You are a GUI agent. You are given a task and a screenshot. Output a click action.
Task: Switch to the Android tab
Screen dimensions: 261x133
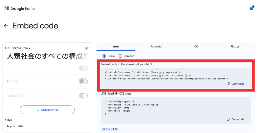(156, 46)
